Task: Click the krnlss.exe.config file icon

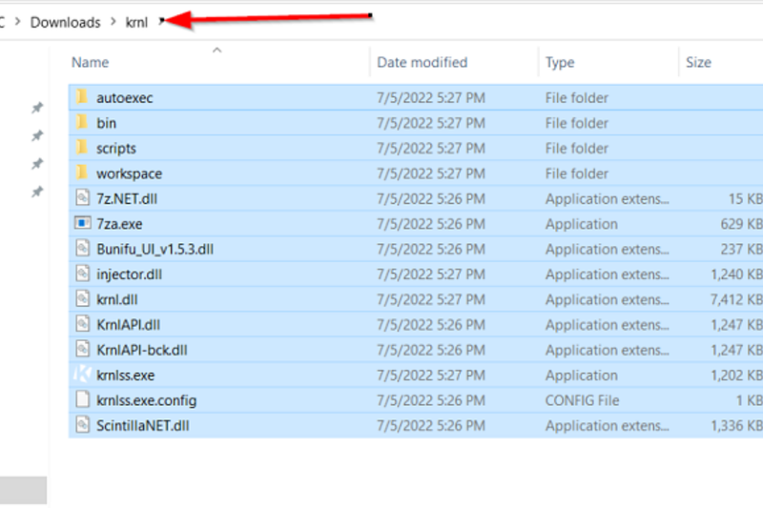Action: tap(83, 399)
